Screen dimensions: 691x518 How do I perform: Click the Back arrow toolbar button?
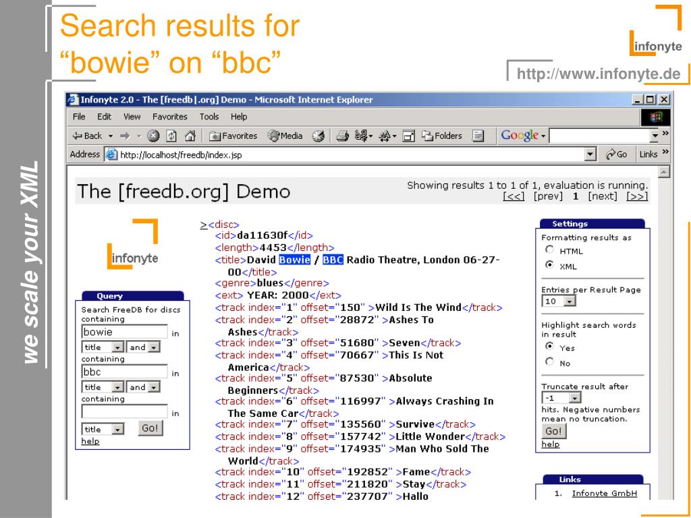click(87, 136)
